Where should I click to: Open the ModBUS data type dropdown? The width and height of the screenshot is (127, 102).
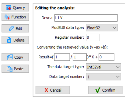(x=102, y=28)
